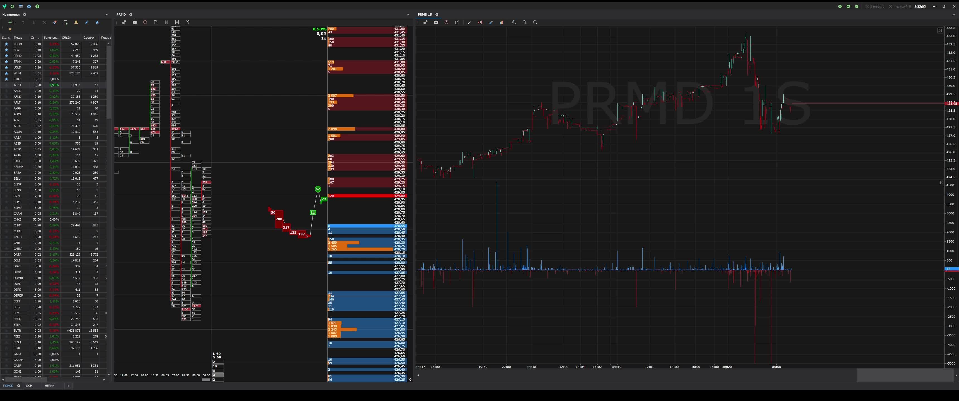Expand the Котировки panel dropdown arrow
Screen dimensions: 959x401
coord(107,14)
